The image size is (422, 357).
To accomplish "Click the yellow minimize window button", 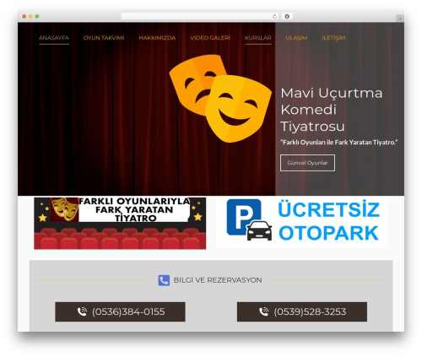I will 30,16.
